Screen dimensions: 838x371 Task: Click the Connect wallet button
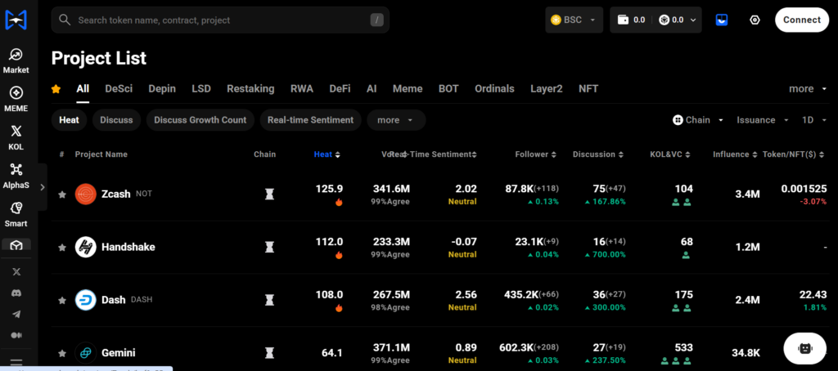tap(801, 20)
